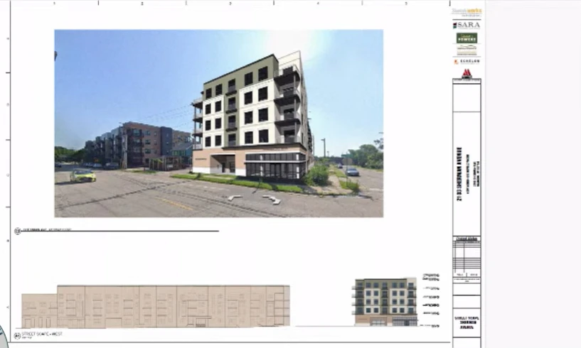Click the floor level markers beside the elevation

click(430, 298)
